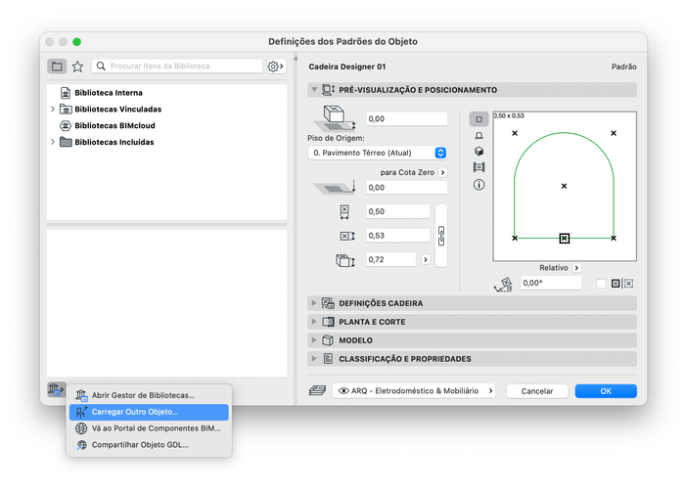Image resolution: width=685 pixels, height=492 pixels.
Task: Click collapse arrow on panel divider
Action: (296, 59)
